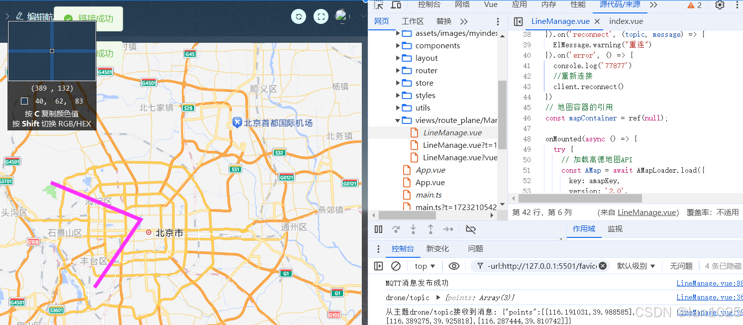
Task: Expand the assets/images/myindex folder
Action: click(398, 33)
